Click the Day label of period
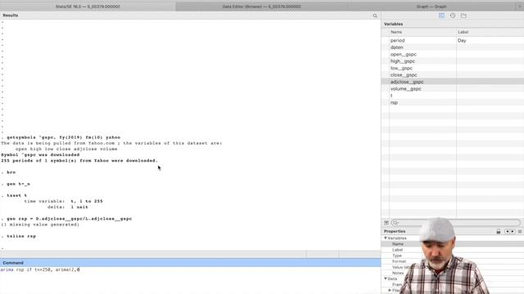 pyautogui.click(x=462, y=40)
